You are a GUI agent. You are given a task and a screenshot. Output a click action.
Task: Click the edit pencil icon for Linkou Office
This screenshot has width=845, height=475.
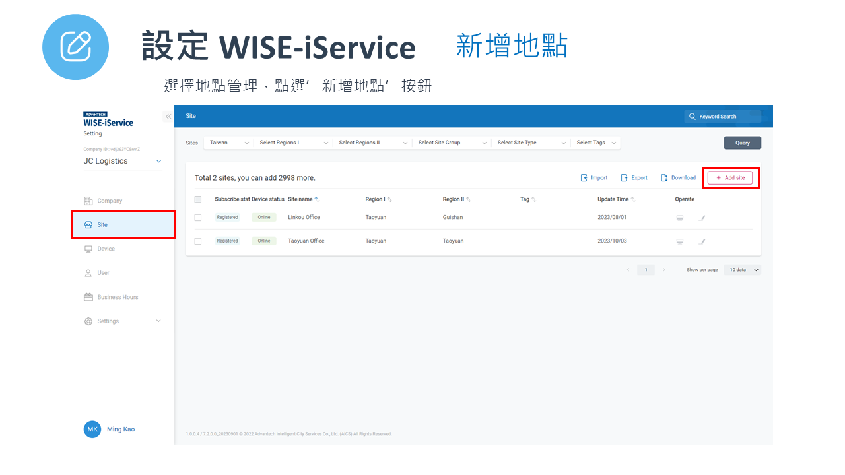tap(702, 218)
